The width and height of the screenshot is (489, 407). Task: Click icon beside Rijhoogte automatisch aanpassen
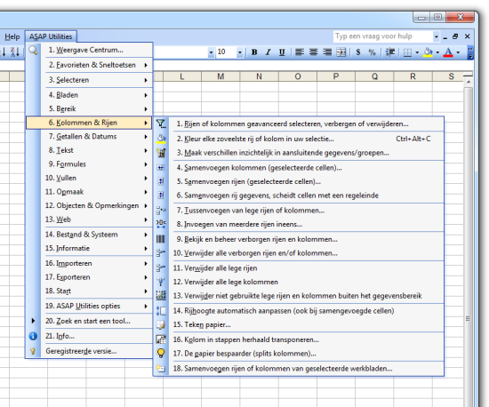point(161,311)
